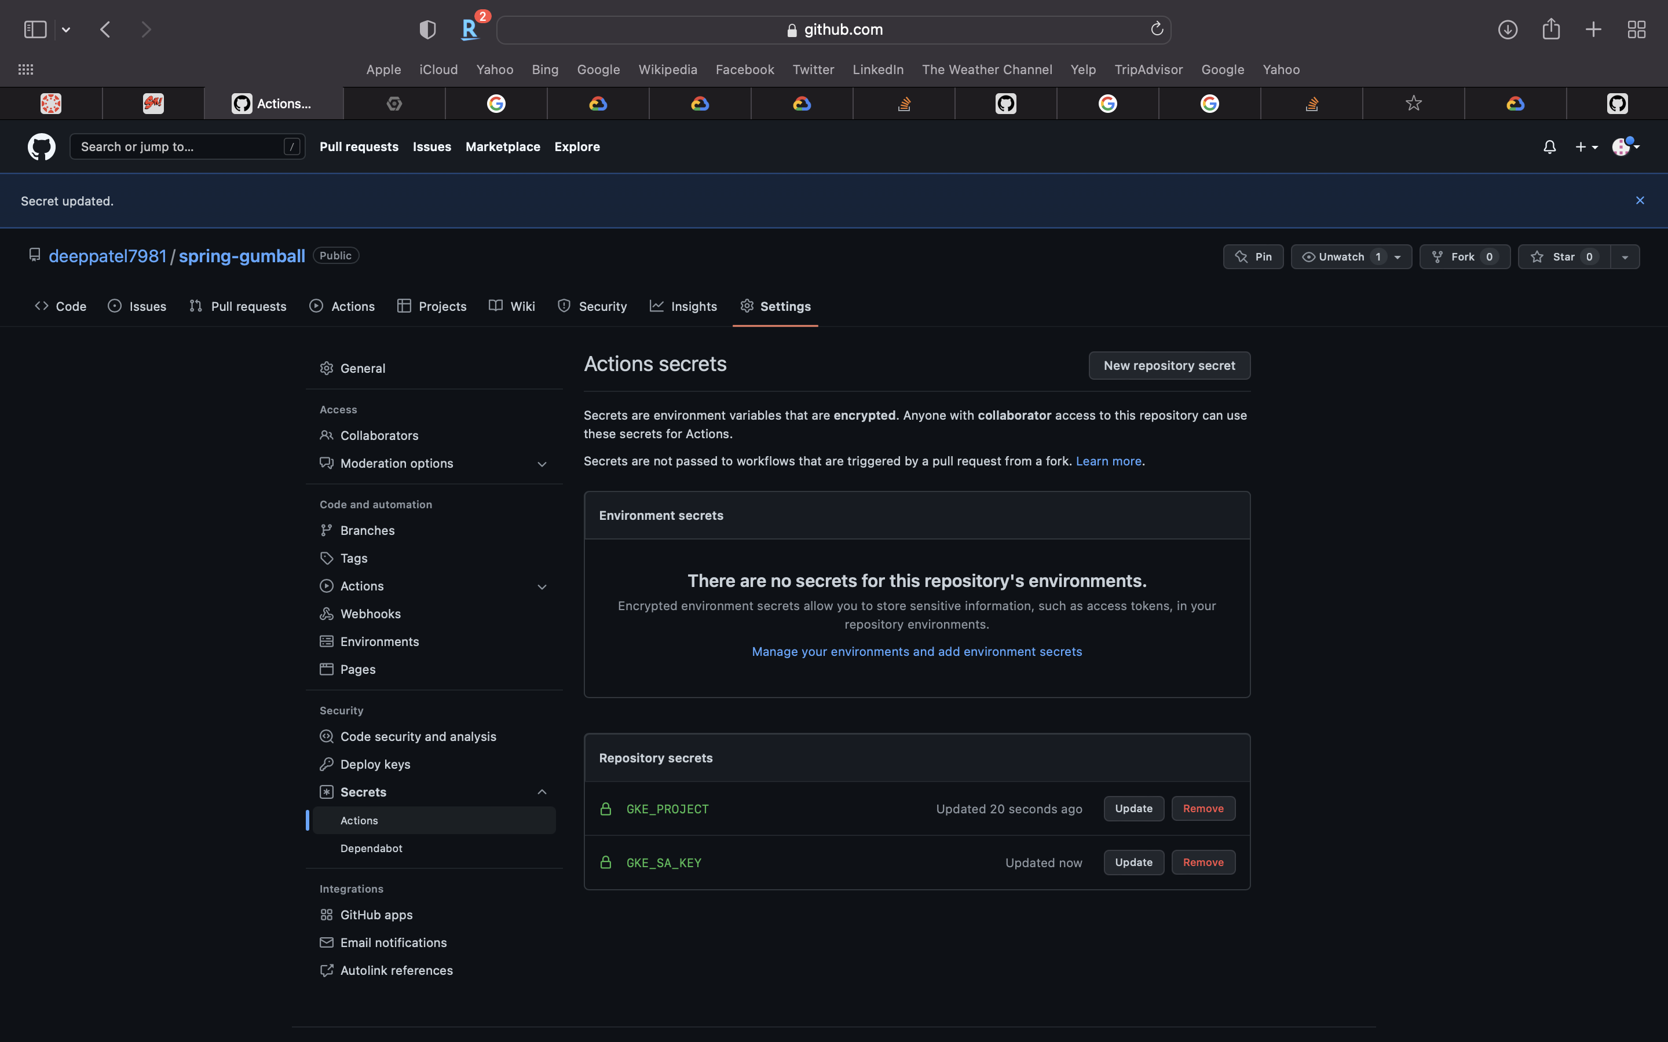Image resolution: width=1668 pixels, height=1042 pixels.
Task: Pin the repository with Pin button
Action: point(1253,257)
